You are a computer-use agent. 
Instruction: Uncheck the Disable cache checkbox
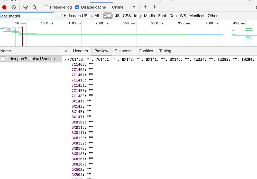click(77, 7)
